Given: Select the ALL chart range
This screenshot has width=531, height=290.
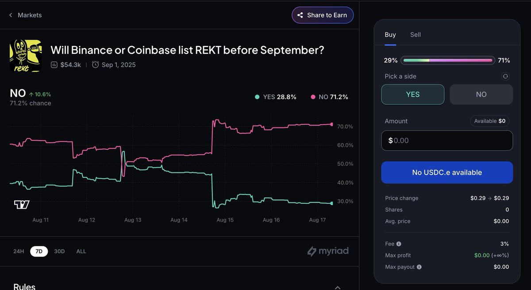Looking at the screenshot, I should click(x=81, y=251).
